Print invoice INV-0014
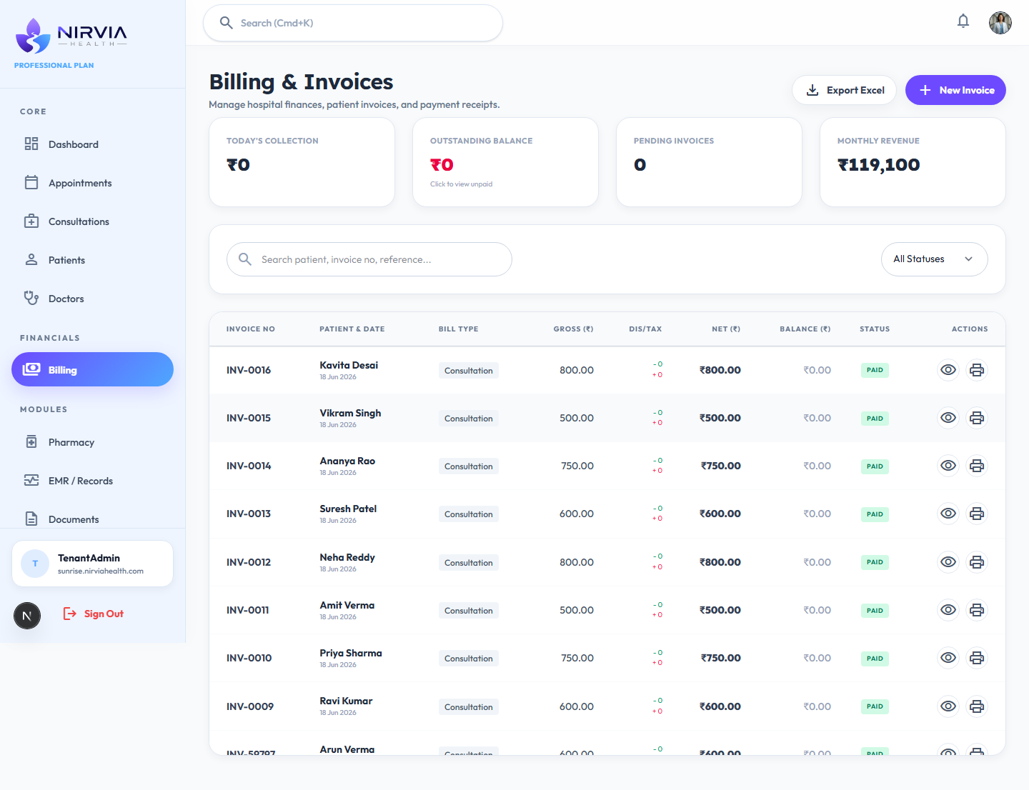Viewport: 1029px width, 790px height. [977, 466]
